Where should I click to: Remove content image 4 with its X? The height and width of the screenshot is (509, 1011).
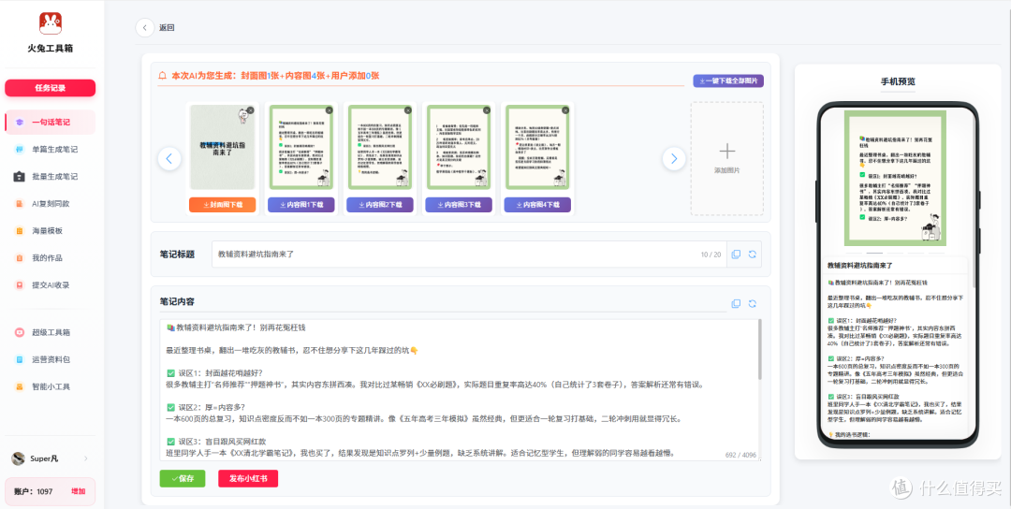(565, 110)
